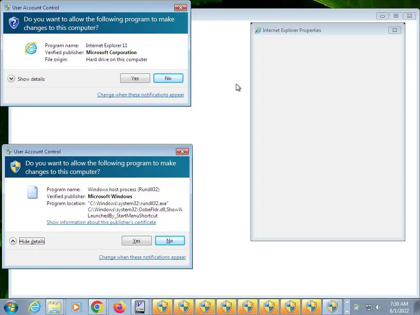The image size is (420, 315).
Task: Click the network icon in system tray
Action: point(369,307)
